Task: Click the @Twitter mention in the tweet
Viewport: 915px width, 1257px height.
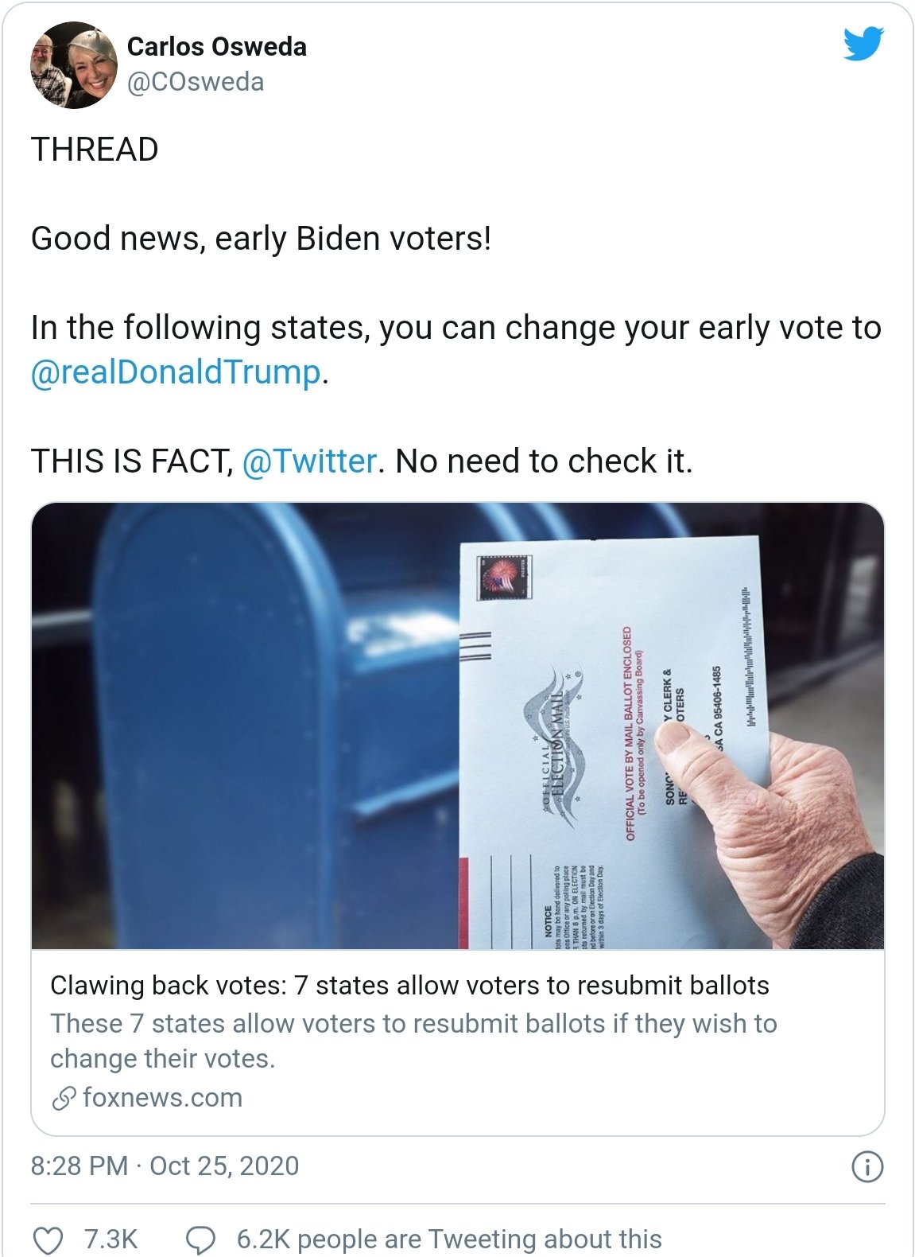Action: (309, 461)
